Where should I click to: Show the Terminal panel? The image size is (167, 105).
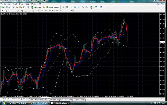point(24,7)
